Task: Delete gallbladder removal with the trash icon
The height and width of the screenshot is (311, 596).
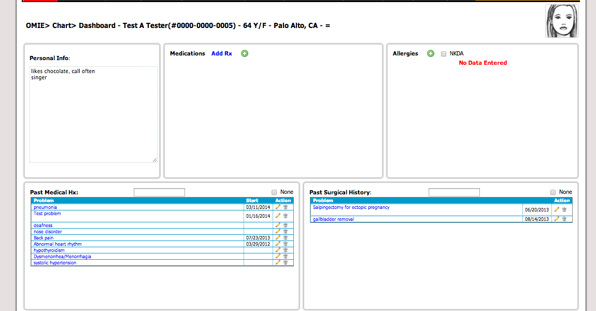Action: click(564, 219)
